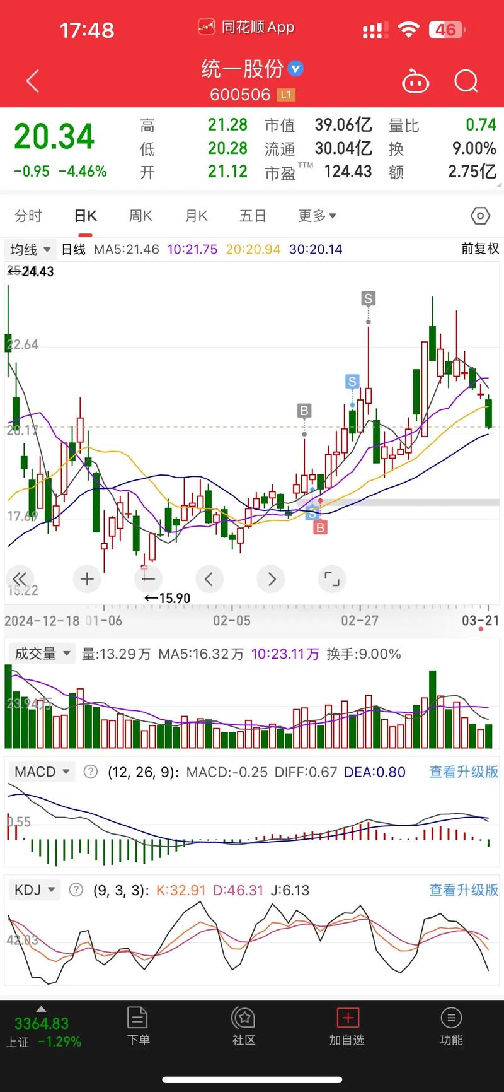This screenshot has width=504, height=1092.
Task: Zoom in chart with plus button
Action: click(88, 579)
